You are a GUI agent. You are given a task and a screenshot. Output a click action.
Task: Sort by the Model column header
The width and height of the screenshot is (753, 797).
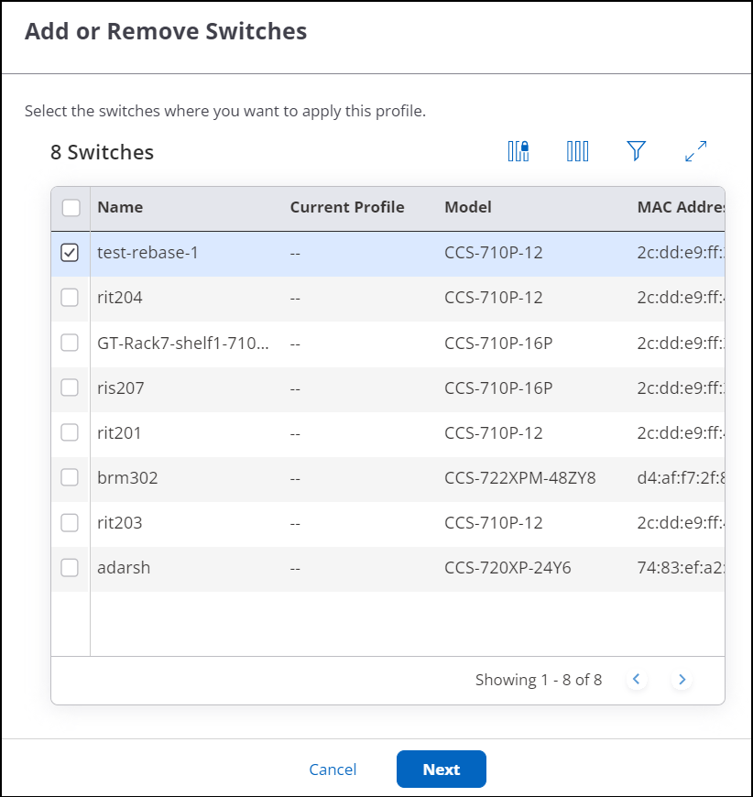(x=468, y=207)
